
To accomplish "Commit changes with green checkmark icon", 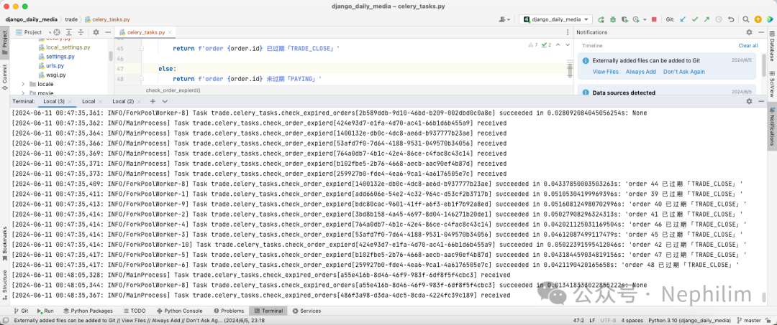I will [695, 19].
